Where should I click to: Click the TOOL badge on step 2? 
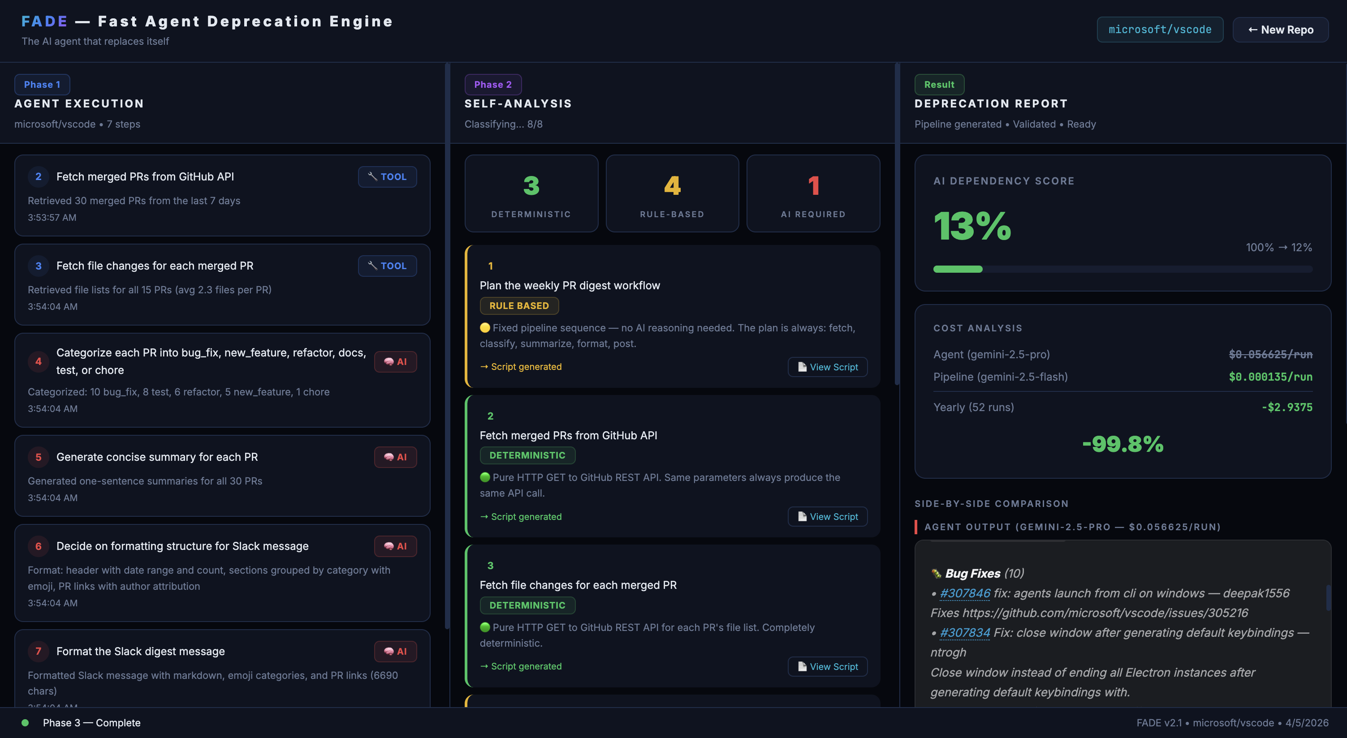(x=387, y=176)
